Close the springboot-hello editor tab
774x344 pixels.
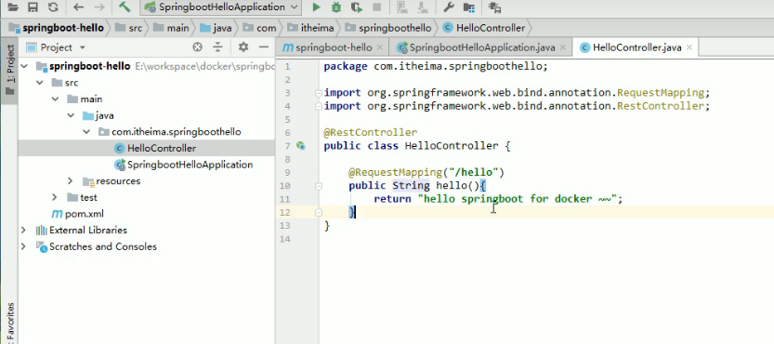click(380, 47)
